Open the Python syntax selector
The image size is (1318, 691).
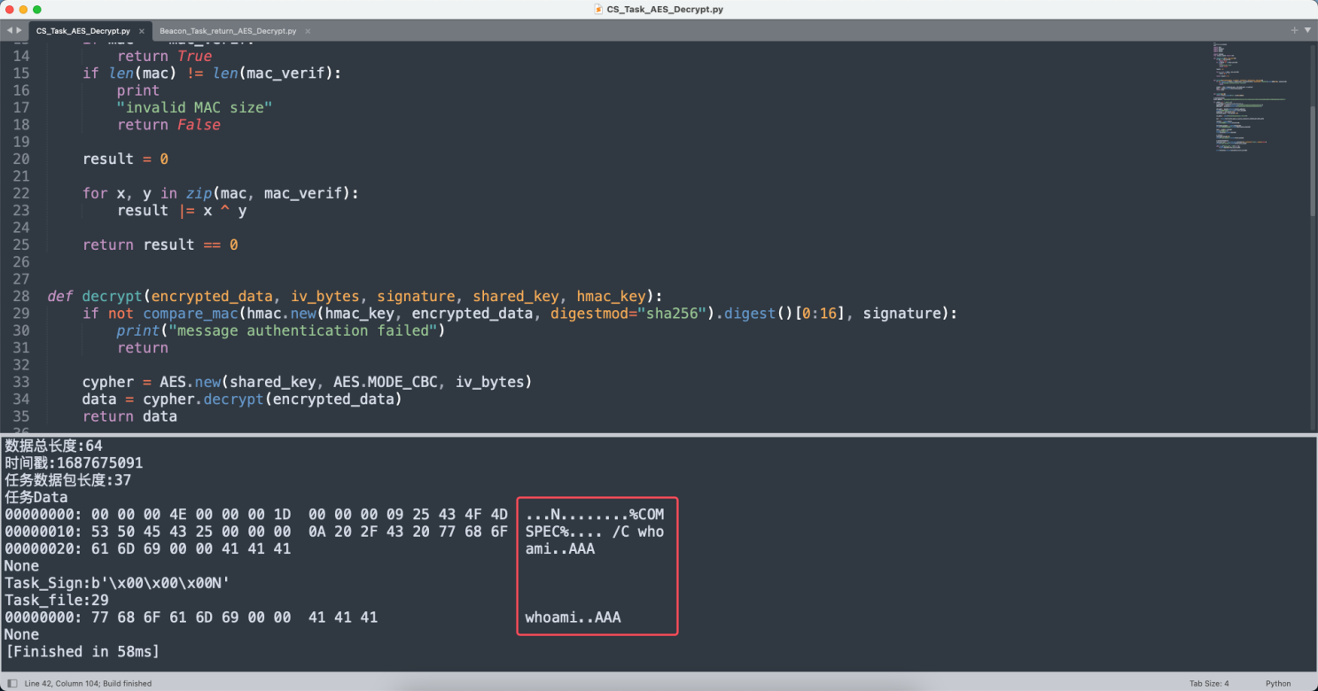[1278, 683]
